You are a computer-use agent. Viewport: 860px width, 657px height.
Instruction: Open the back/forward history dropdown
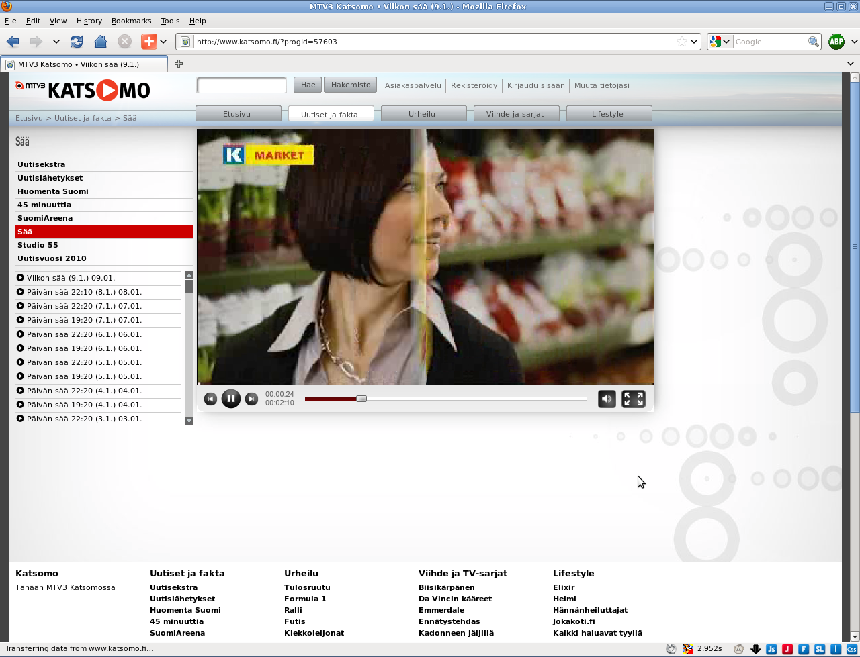(56, 42)
